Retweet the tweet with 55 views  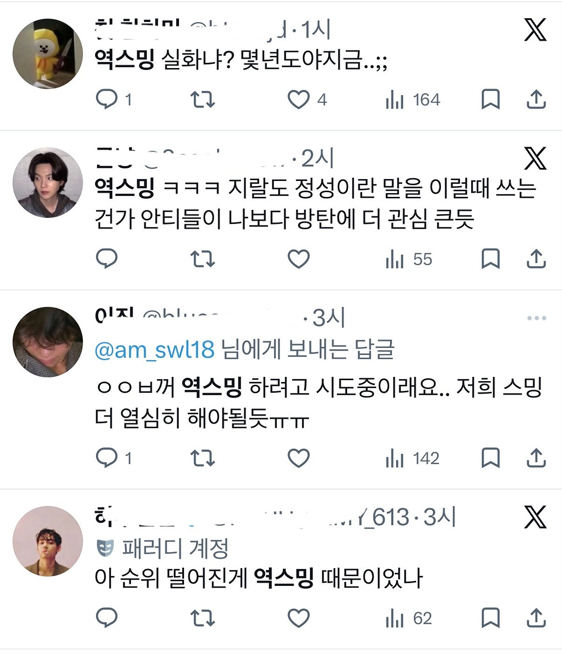click(202, 259)
